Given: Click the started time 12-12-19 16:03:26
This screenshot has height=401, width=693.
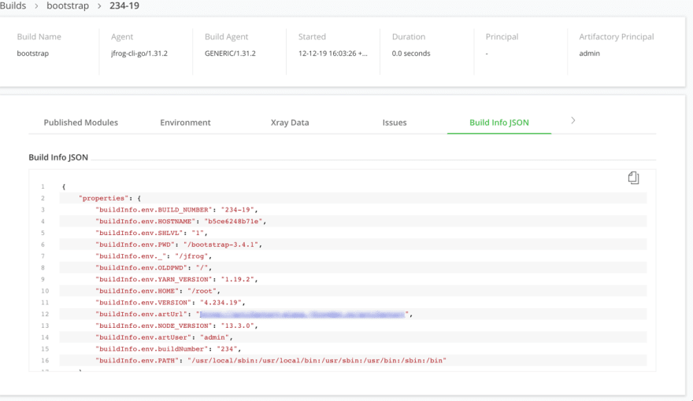Looking at the screenshot, I should click(x=332, y=53).
